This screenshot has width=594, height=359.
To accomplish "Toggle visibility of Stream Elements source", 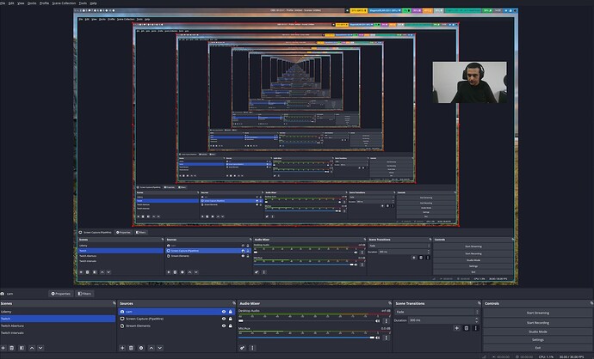I will pos(224,326).
